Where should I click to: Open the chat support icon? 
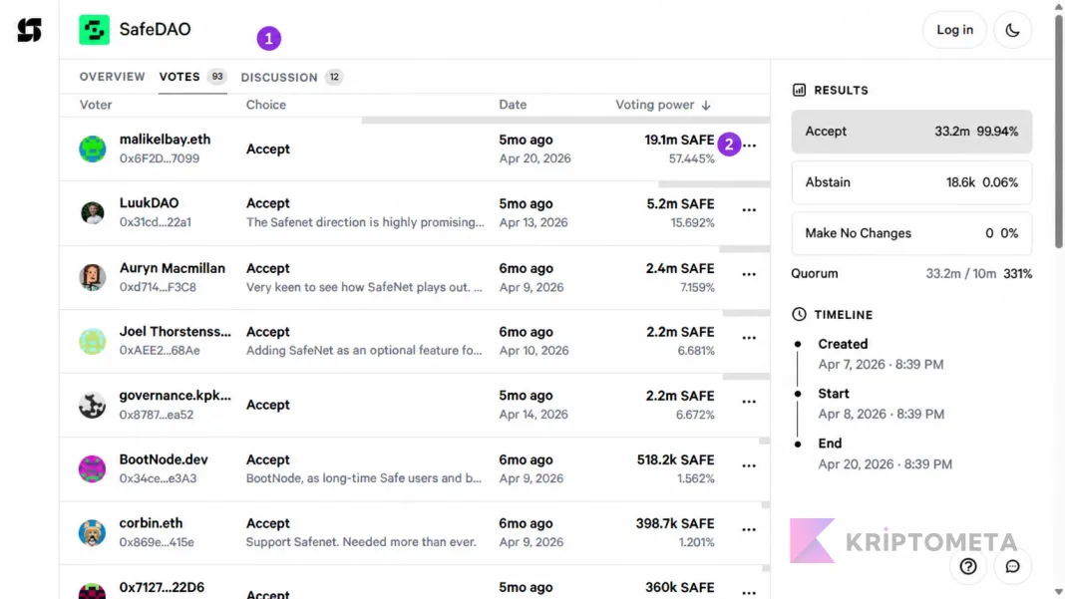pyautogui.click(x=1012, y=566)
